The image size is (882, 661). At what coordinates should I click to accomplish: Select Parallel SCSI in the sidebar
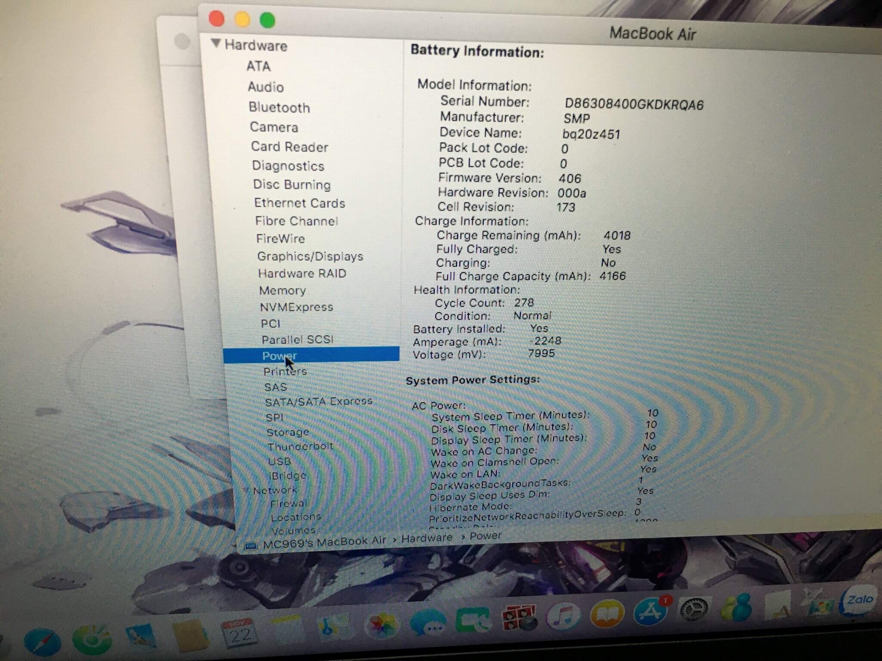tap(298, 340)
